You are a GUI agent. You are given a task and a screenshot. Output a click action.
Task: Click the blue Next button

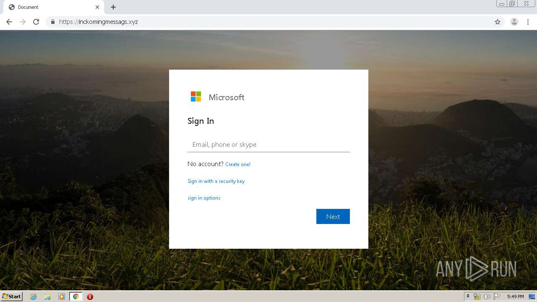coord(333,216)
